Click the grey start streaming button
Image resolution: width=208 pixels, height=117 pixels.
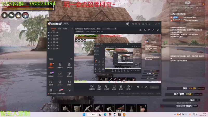pos(154,87)
